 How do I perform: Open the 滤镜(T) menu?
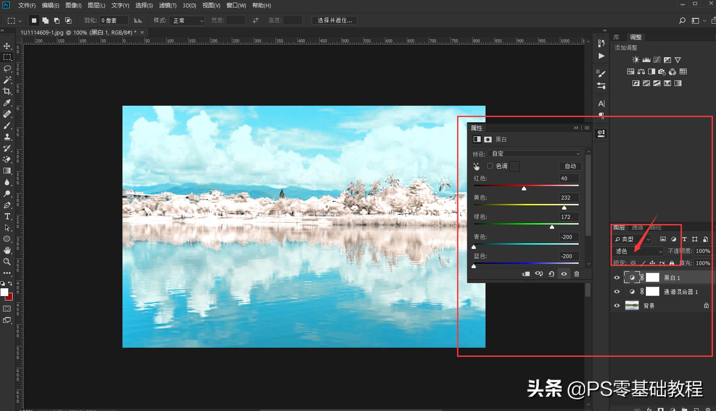pos(168,5)
